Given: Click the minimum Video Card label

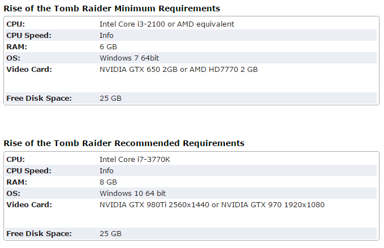Looking at the screenshot, I should [29, 70].
